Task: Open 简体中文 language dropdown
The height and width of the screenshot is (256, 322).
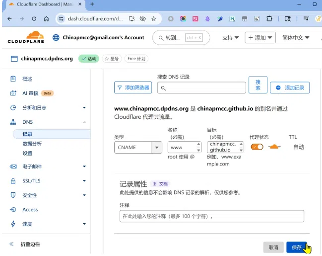Action: pyautogui.click(x=296, y=38)
